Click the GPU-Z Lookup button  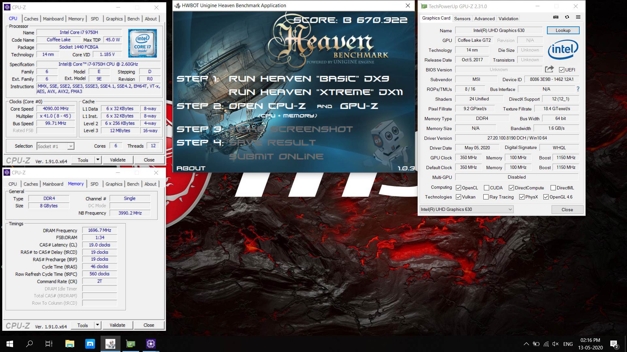[563, 30]
